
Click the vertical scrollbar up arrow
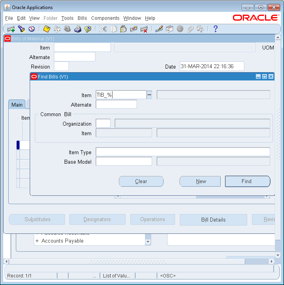tap(278, 37)
